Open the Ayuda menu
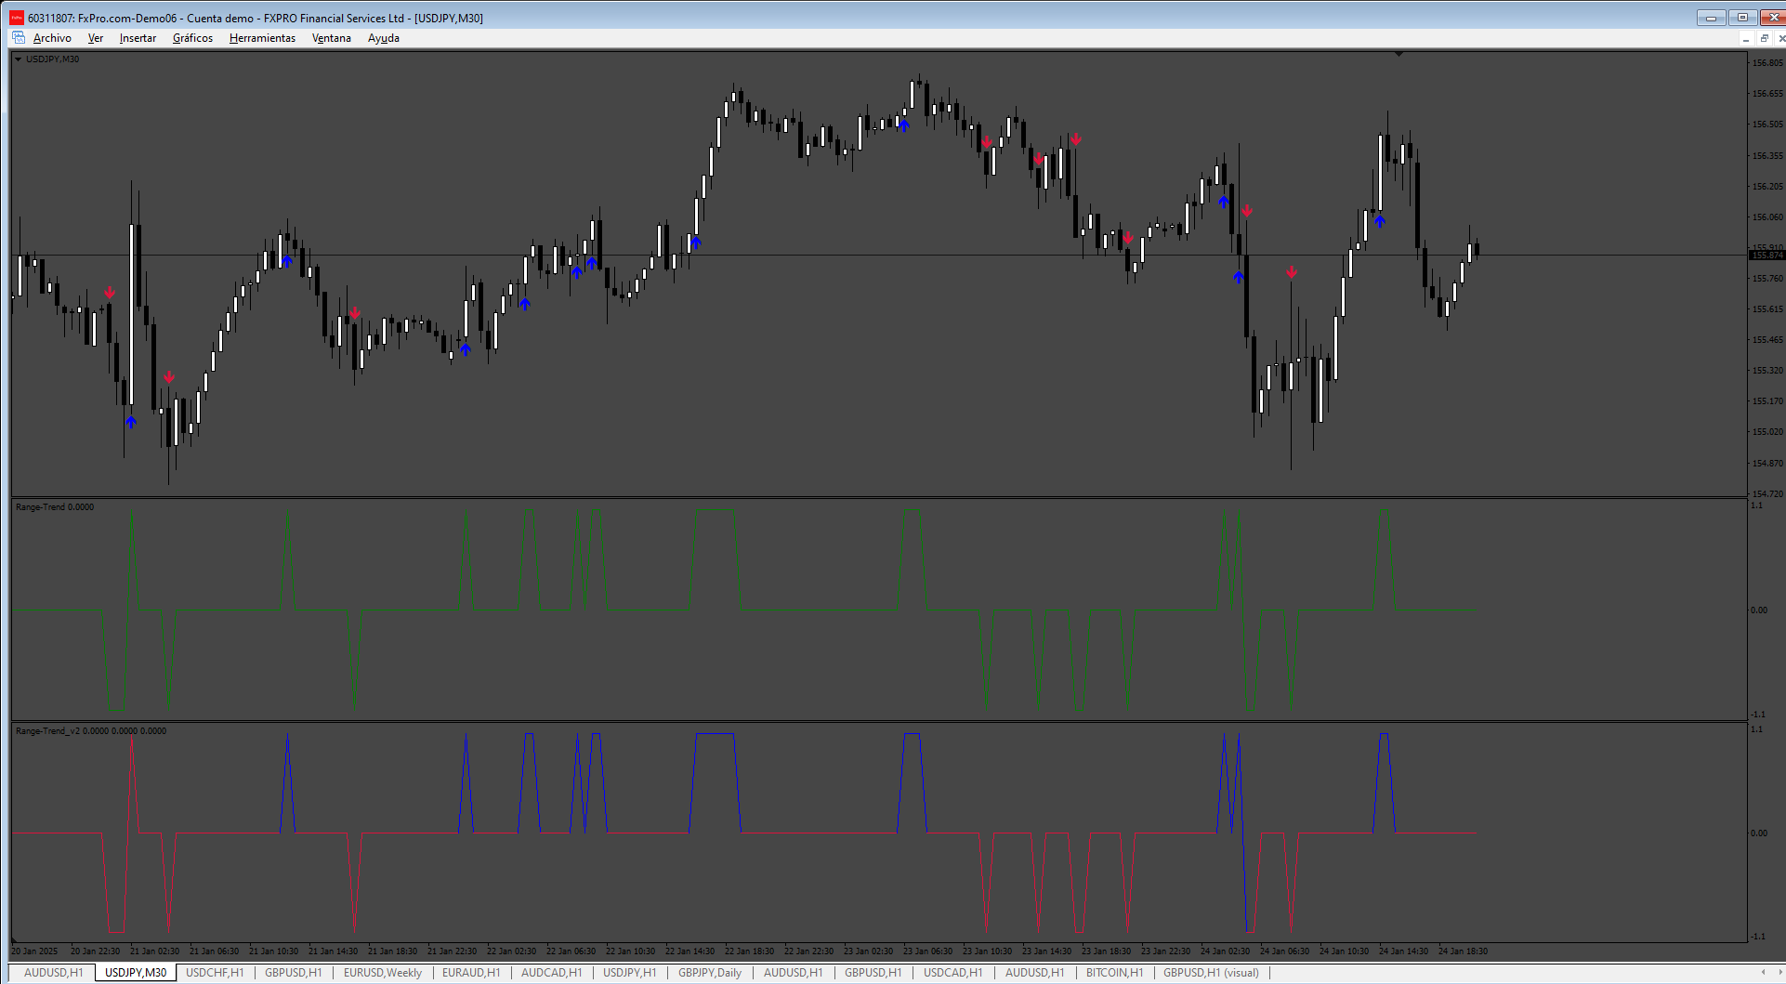Image resolution: width=1786 pixels, height=984 pixels. point(384,38)
